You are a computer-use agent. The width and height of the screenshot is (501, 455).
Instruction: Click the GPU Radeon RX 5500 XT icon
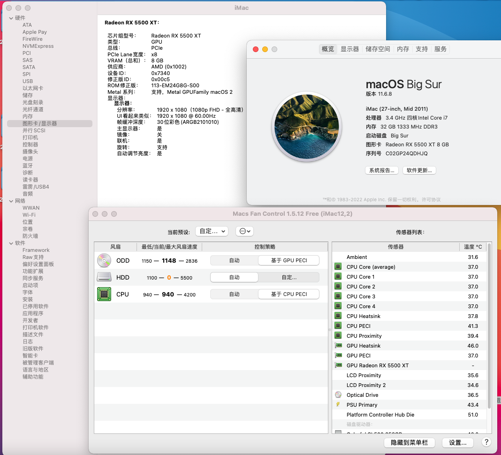tap(338, 365)
